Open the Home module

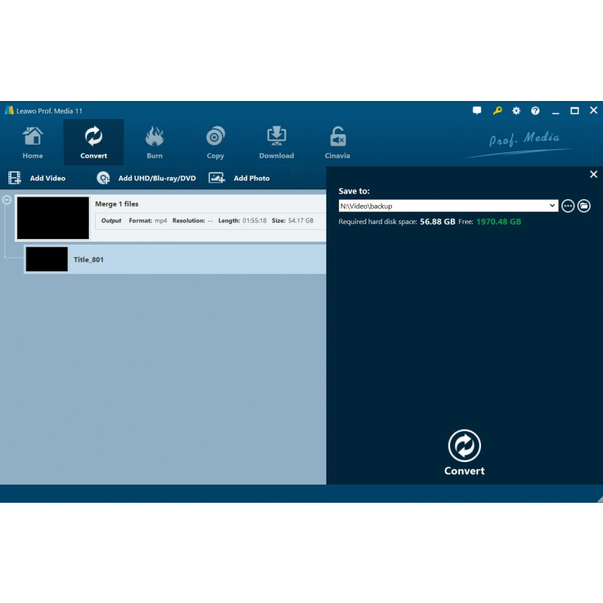click(32, 142)
